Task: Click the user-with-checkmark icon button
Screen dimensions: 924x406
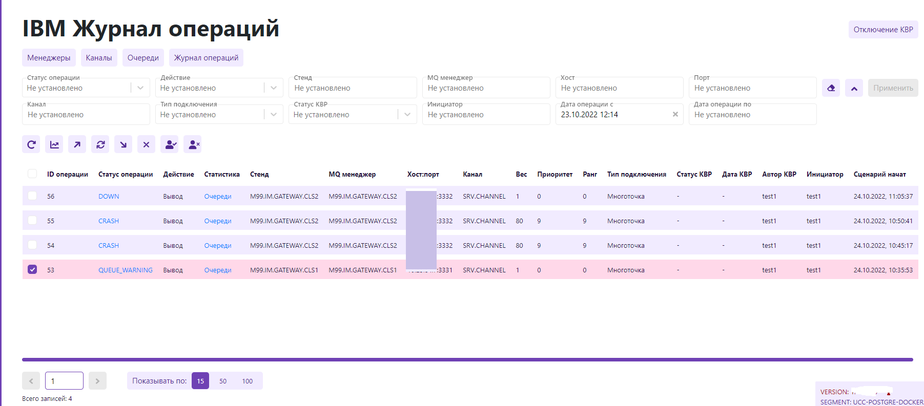Action: coord(170,144)
